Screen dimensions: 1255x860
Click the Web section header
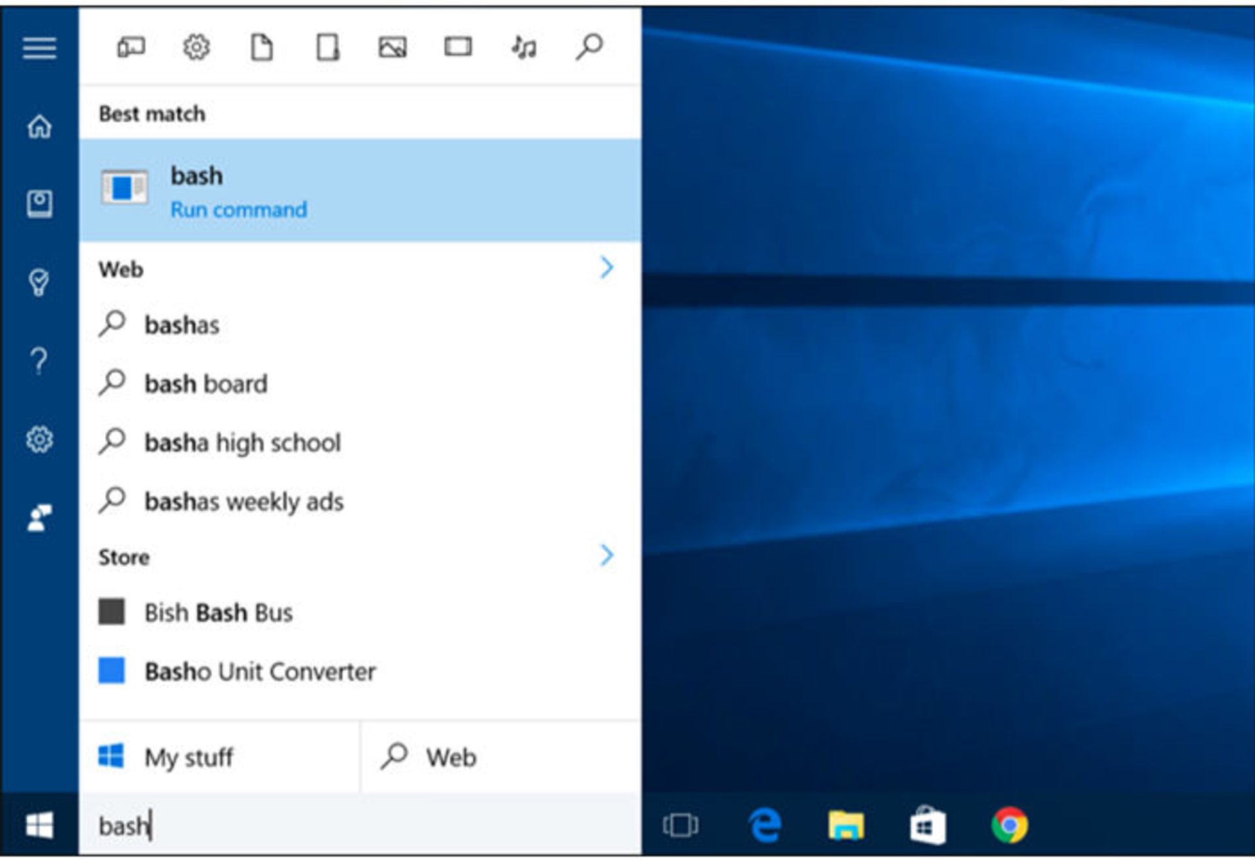(x=121, y=269)
